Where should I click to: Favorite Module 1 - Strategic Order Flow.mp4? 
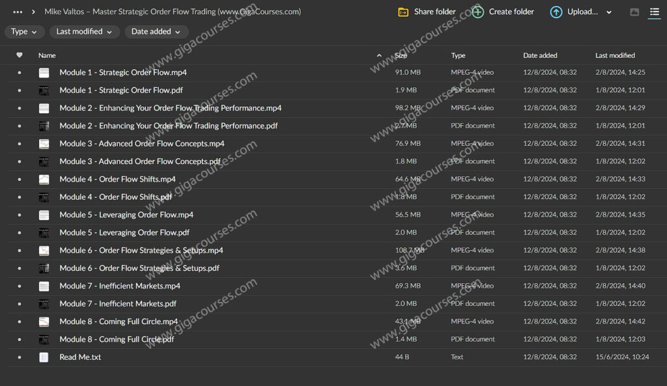coord(19,72)
